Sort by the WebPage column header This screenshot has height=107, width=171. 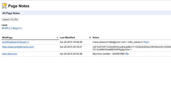click(8, 37)
